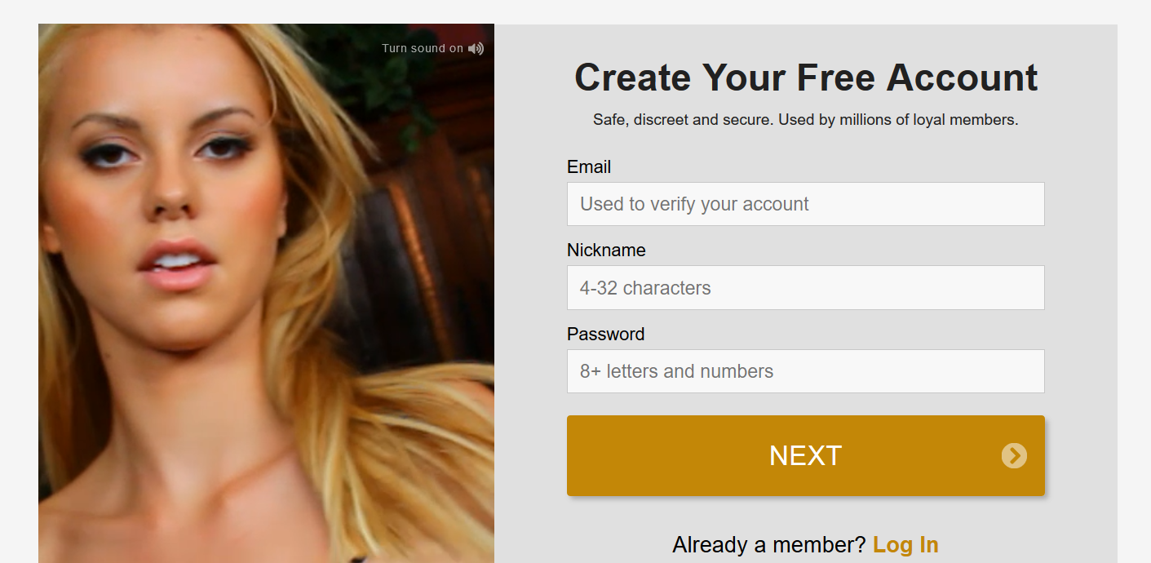Viewport: 1151px width, 563px height.
Task: Click the "Used to verify your account" placeholder
Action: tap(694, 204)
